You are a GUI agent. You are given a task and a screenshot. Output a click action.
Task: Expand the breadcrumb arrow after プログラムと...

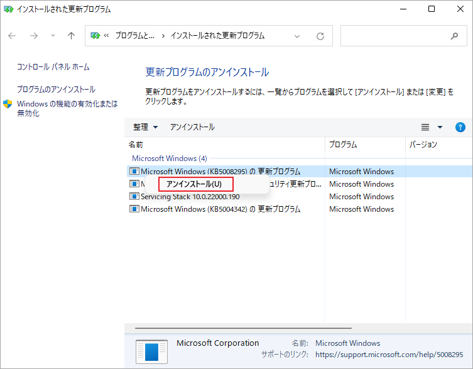[x=163, y=36]
